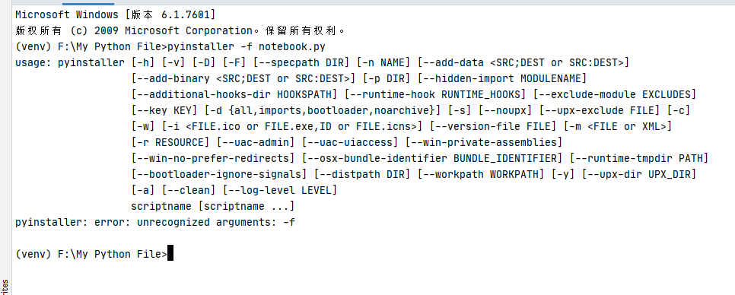Viewport: 735px width, 295px height.
Task: Click the [--version-file FILE] option text
Action: 492,127
